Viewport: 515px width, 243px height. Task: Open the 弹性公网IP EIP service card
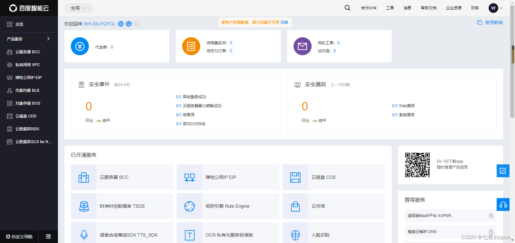click(228, 177)
